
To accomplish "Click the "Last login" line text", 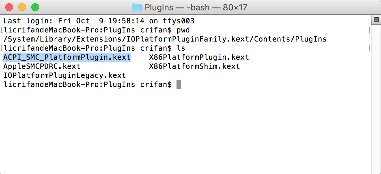I will [x=99, y=21].
